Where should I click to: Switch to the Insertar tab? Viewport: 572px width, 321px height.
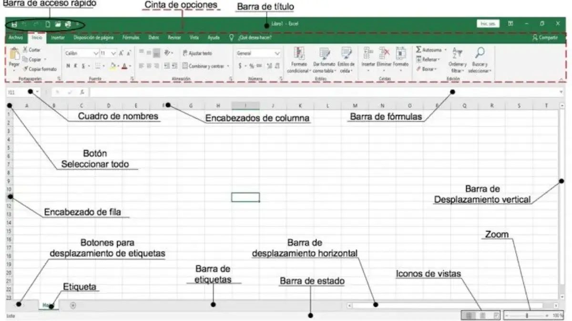pyautogui.click(x=58, y=38)
